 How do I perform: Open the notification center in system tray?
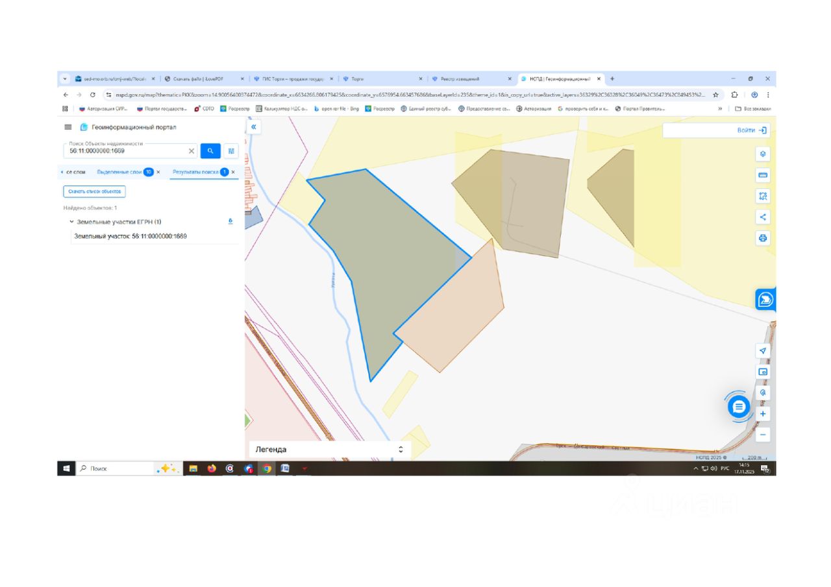[x=765, y=468]
